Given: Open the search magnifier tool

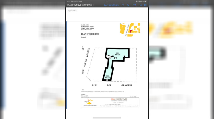Looking at the screenshot, I should [x=128, y=5].
